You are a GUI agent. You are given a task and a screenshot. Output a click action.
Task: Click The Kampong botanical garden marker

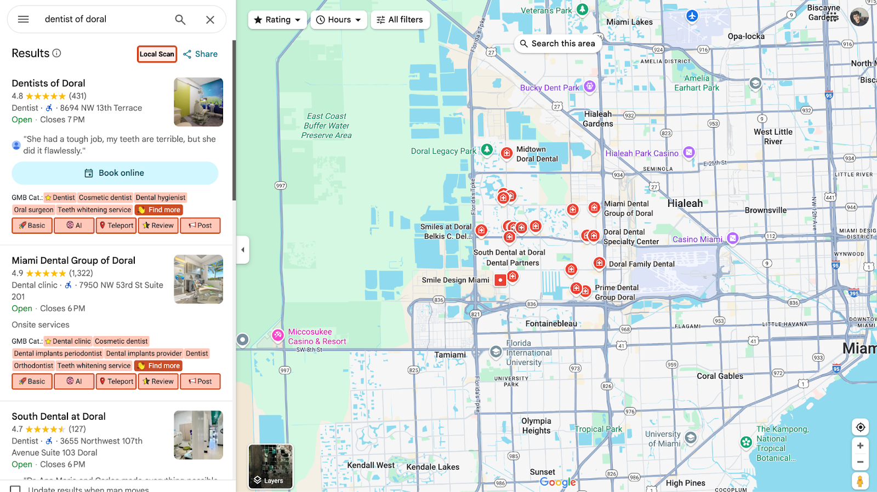tap(746, 442)
